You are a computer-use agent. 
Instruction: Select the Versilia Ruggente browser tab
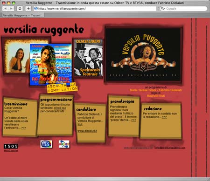tap(22, 15)
